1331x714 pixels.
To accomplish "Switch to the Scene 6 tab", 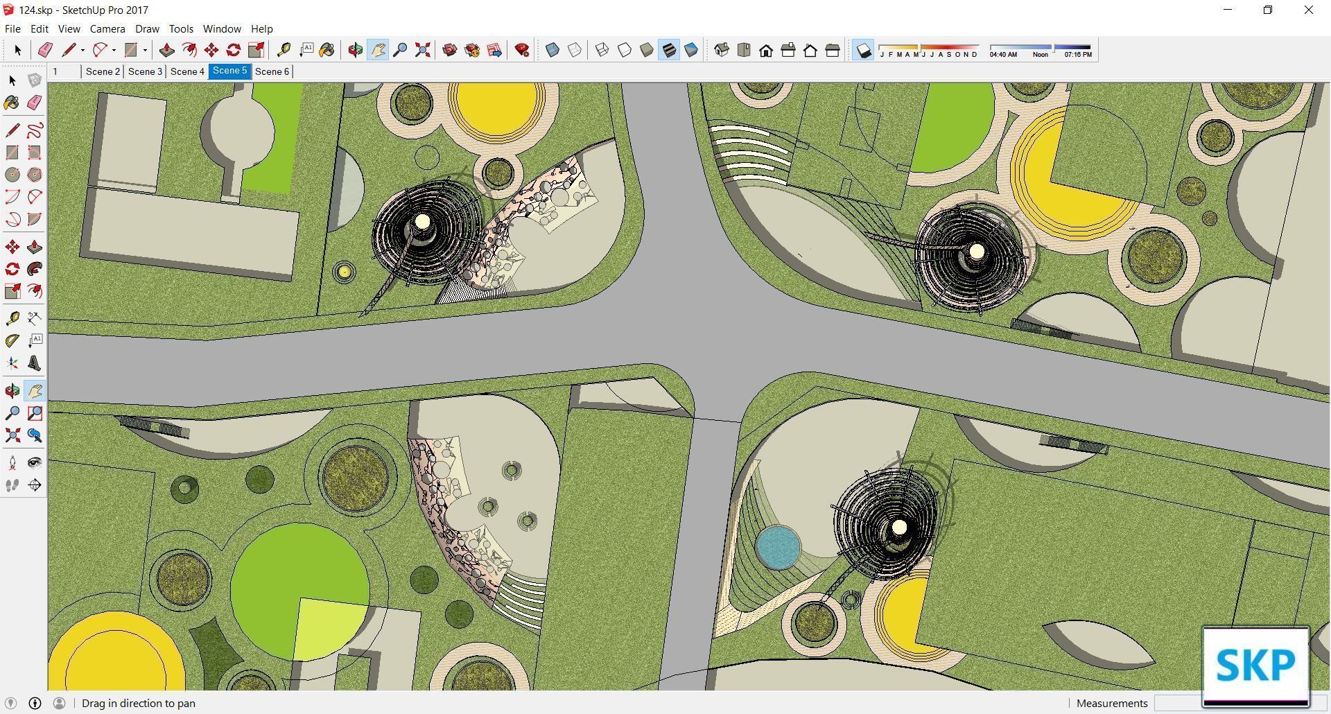I will [272, 71].
